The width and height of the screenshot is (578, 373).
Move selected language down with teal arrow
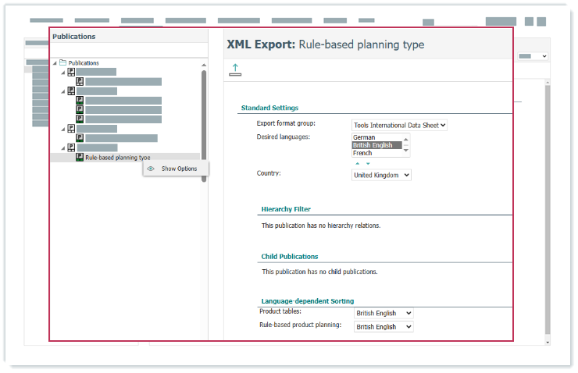(368, 164)
